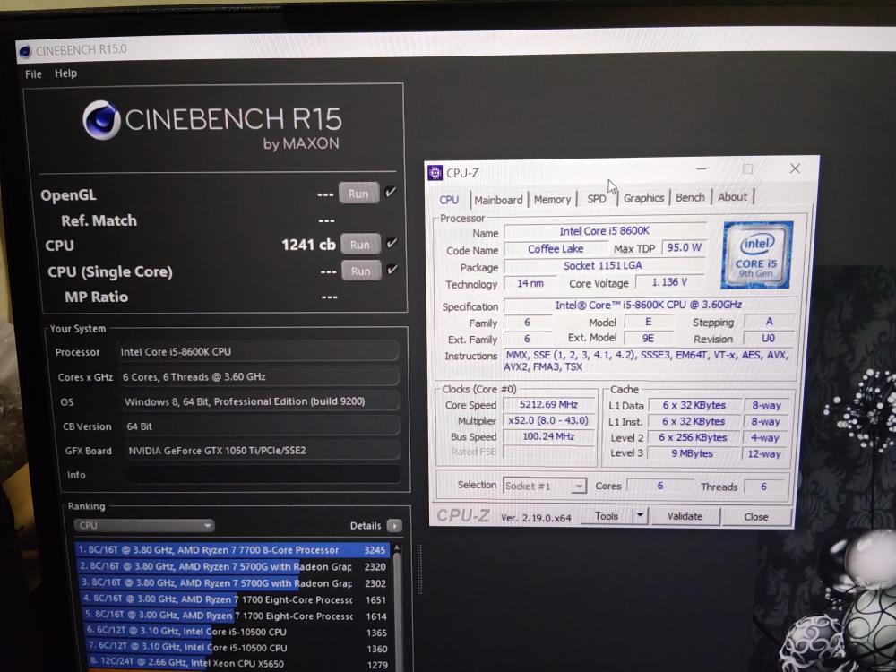Click the Intel Core i5 9th Gen logo
The height and width of the screenshot is (672, 896).
tap(756, 254)
